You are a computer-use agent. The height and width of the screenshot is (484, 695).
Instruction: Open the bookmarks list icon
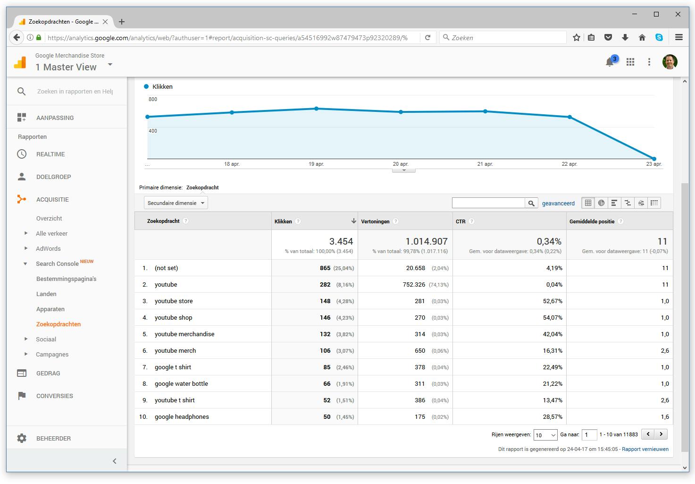tap(591, 37)
